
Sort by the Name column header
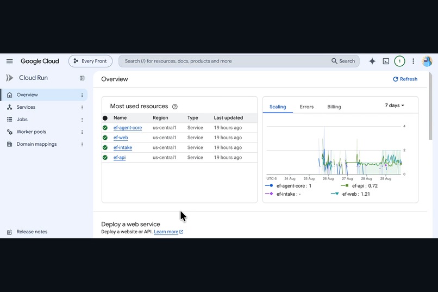(x=120, y=117)
